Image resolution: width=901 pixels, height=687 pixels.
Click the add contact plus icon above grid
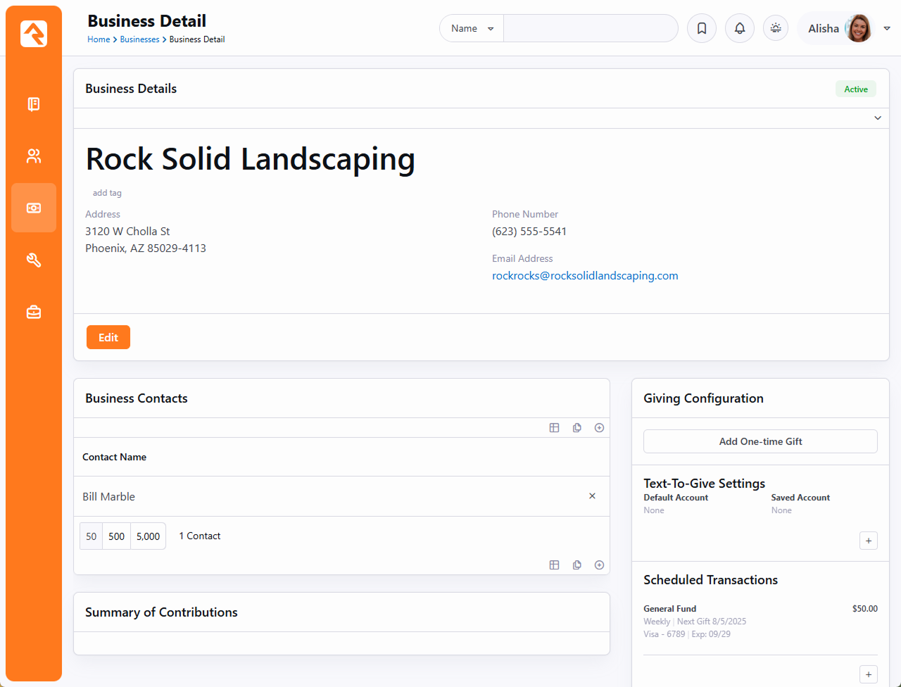tap(599, 428)
